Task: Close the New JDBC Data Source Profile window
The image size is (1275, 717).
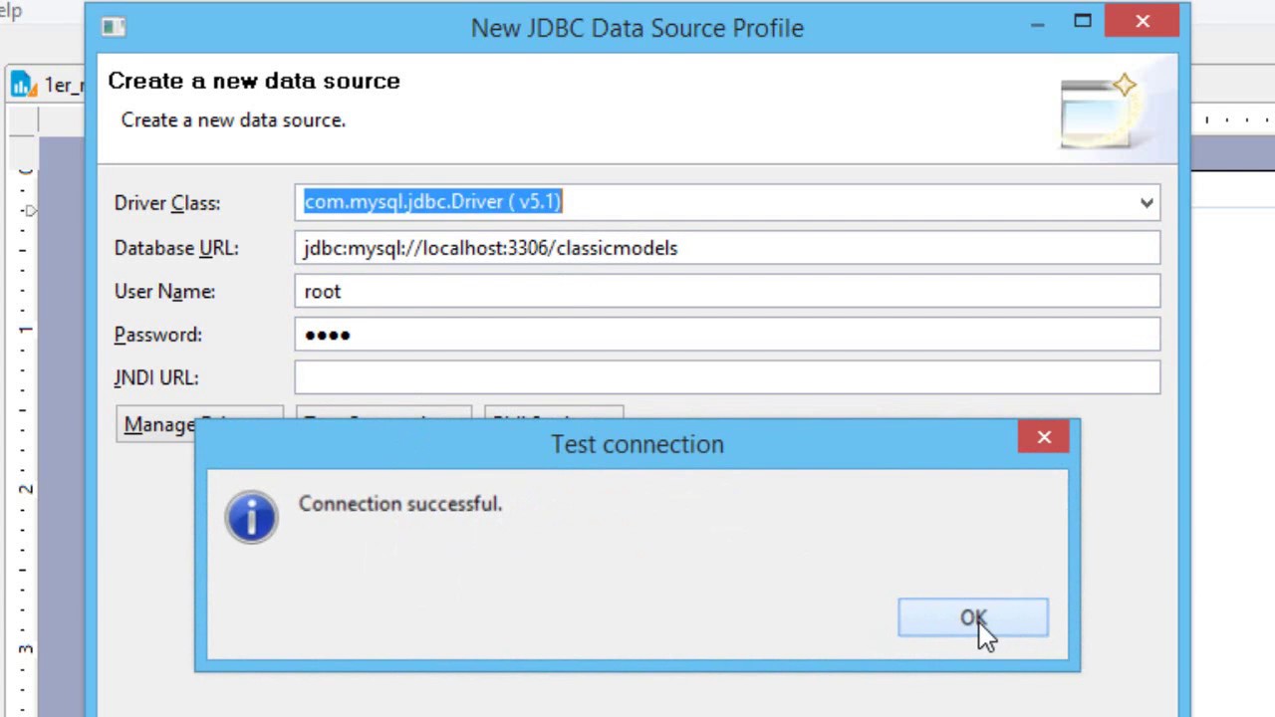Action: pos(1142,21)
